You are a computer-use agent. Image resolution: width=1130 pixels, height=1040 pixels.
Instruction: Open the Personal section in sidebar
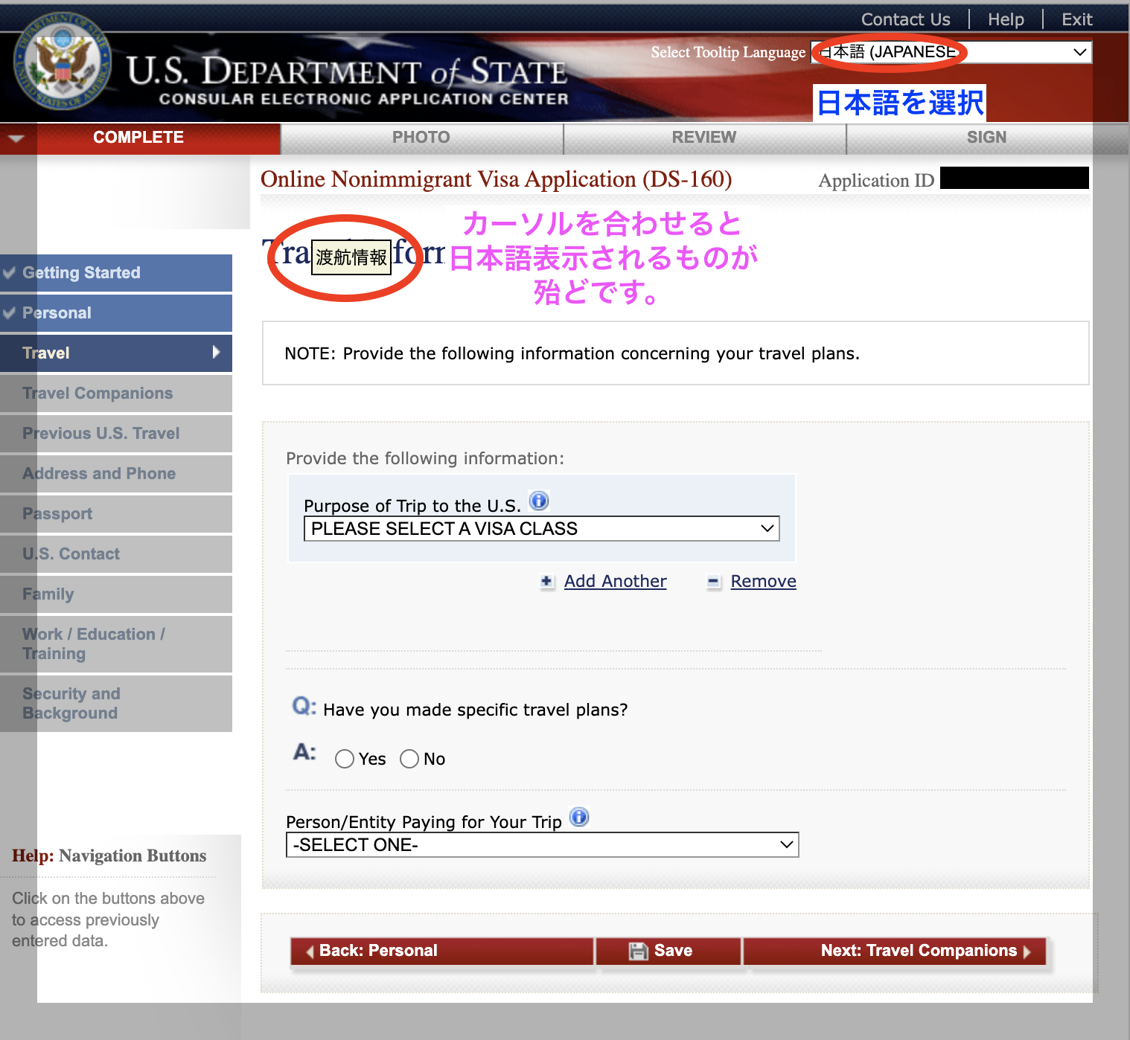(116, 313)
